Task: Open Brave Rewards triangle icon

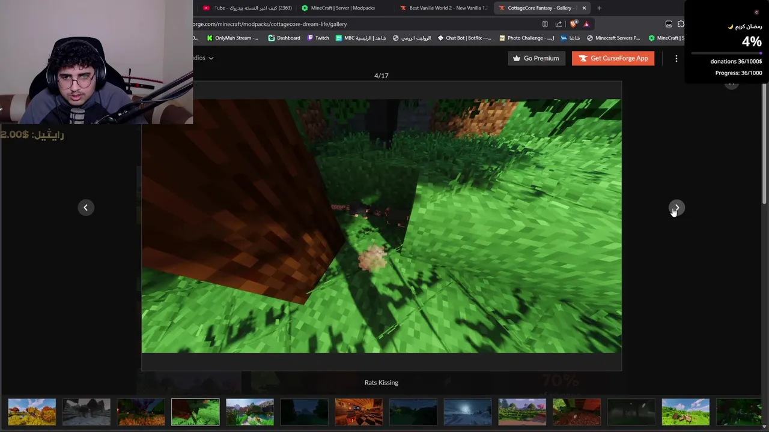Action: coord(586,24)
